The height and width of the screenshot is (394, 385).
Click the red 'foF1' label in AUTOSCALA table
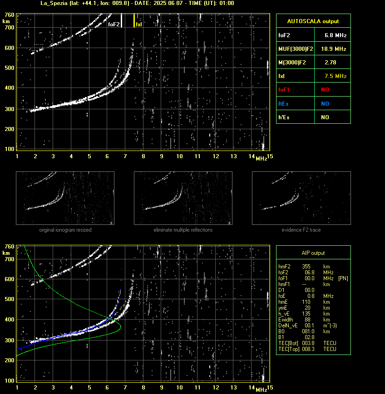click(284, 90)
